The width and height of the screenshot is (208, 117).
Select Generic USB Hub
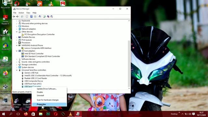pos(31,73)
